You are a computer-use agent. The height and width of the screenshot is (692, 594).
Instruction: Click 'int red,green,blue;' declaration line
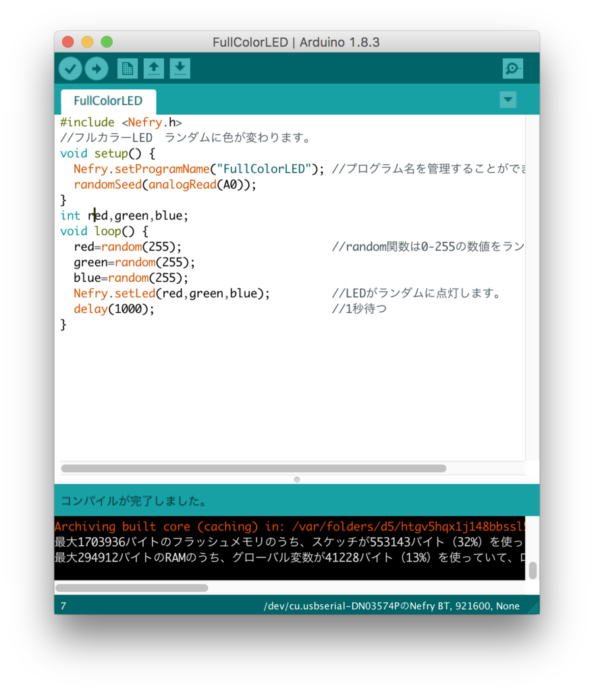pyautogui.click(x=124, y=216)
